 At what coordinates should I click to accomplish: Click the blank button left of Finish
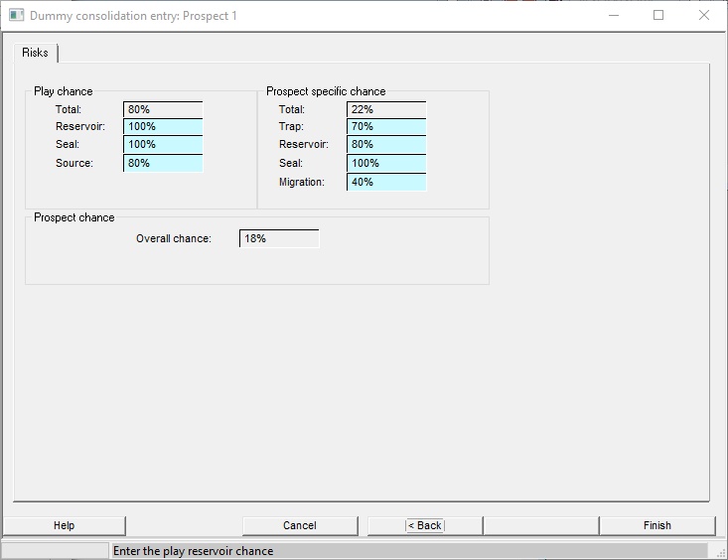tap(540, 525)
